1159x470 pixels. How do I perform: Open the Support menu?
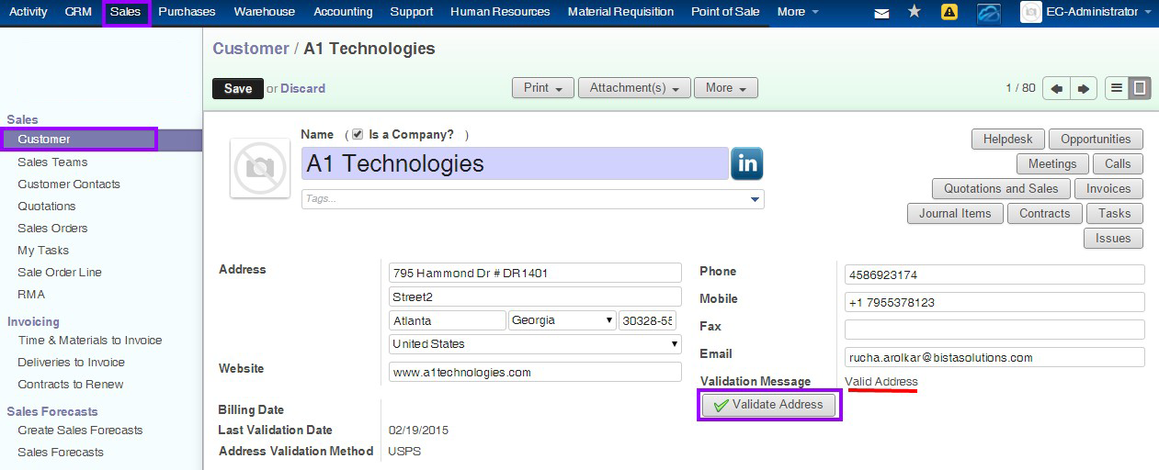pyautogui.click(x=411, y=12)
